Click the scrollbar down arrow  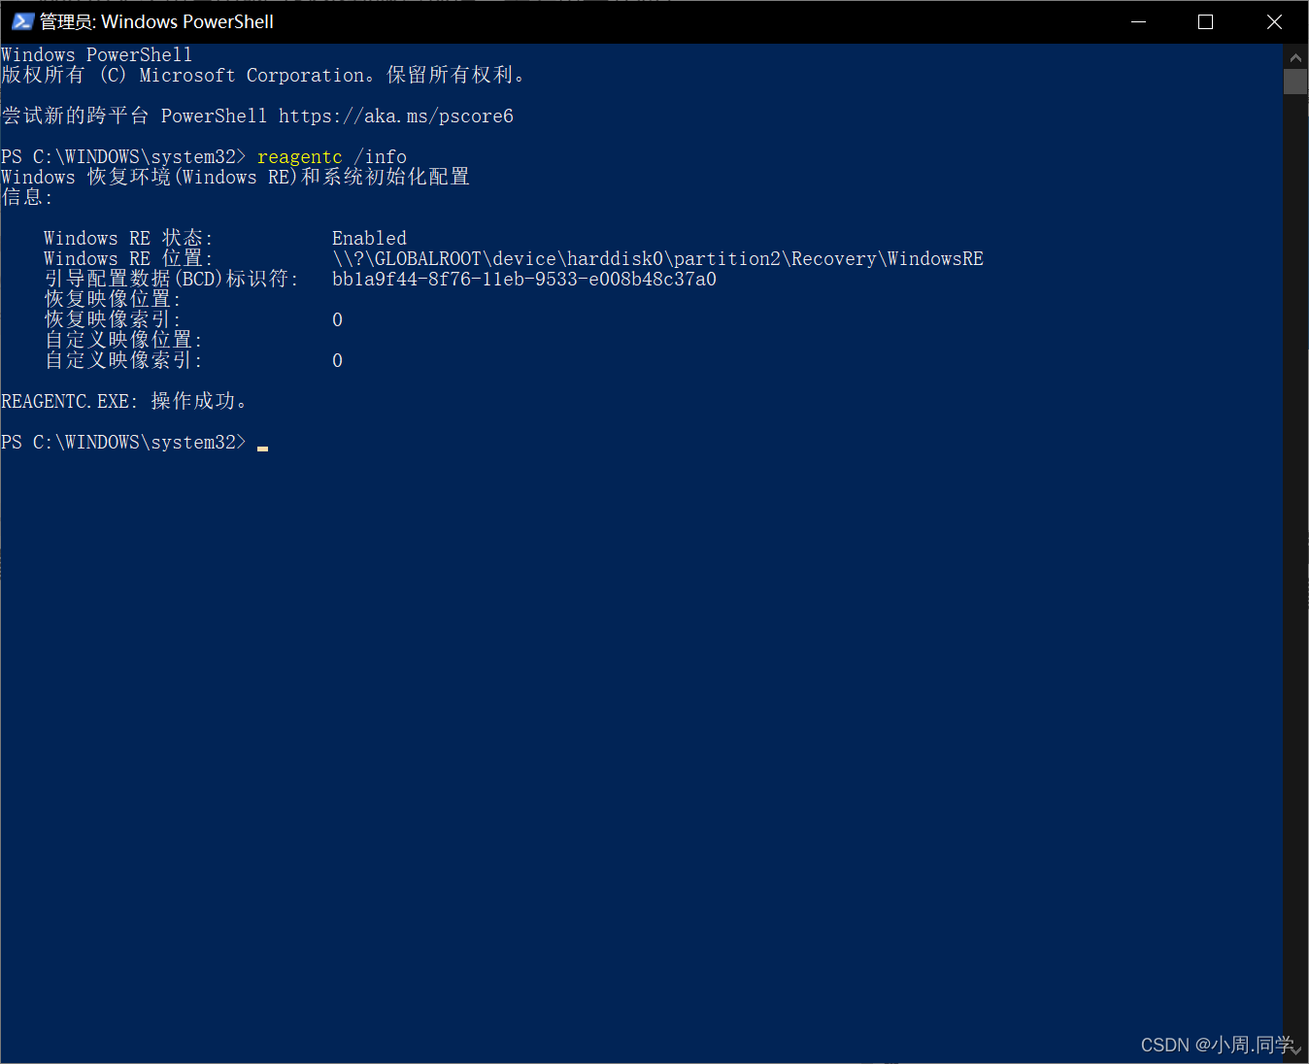point(1295,1050)
